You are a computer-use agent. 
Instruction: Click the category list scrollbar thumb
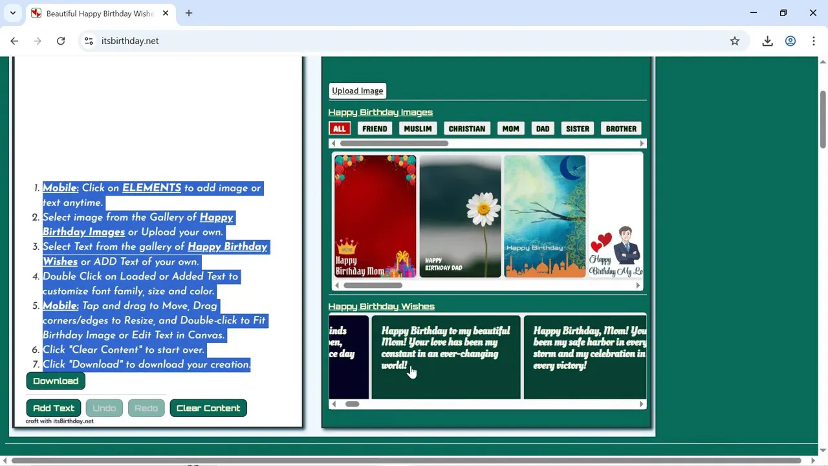[x=394, y=144]
